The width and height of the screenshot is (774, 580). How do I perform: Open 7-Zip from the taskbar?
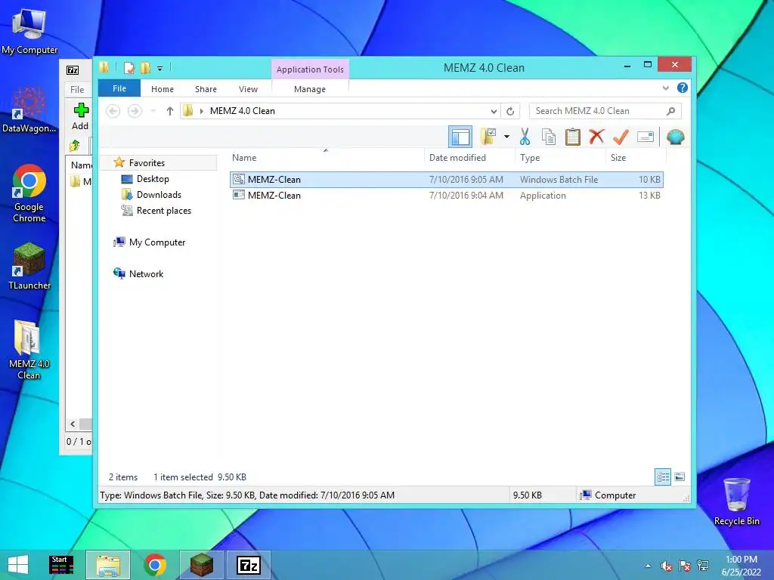[249, 565]
